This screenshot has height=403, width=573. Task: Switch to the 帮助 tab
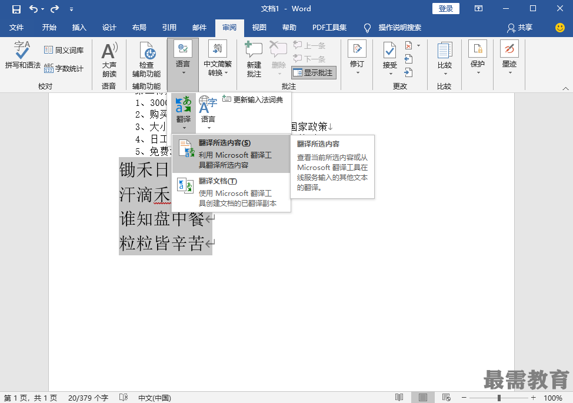click(289, 28)
